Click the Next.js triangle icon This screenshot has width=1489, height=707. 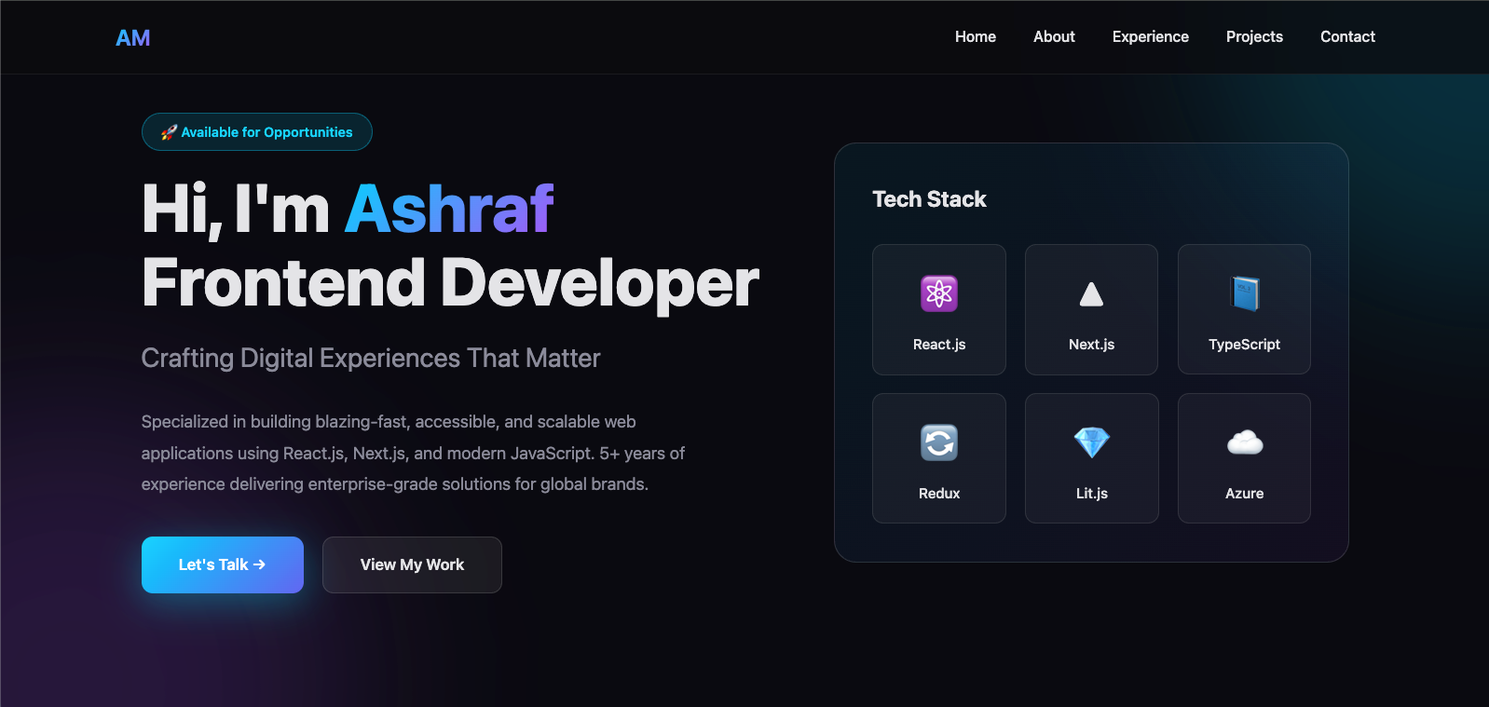pyautogui.click(x=1091, y=294)
